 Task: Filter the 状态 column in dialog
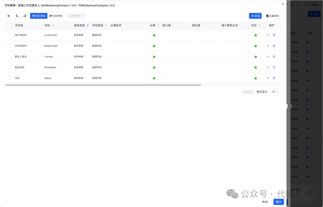(259, 25)
